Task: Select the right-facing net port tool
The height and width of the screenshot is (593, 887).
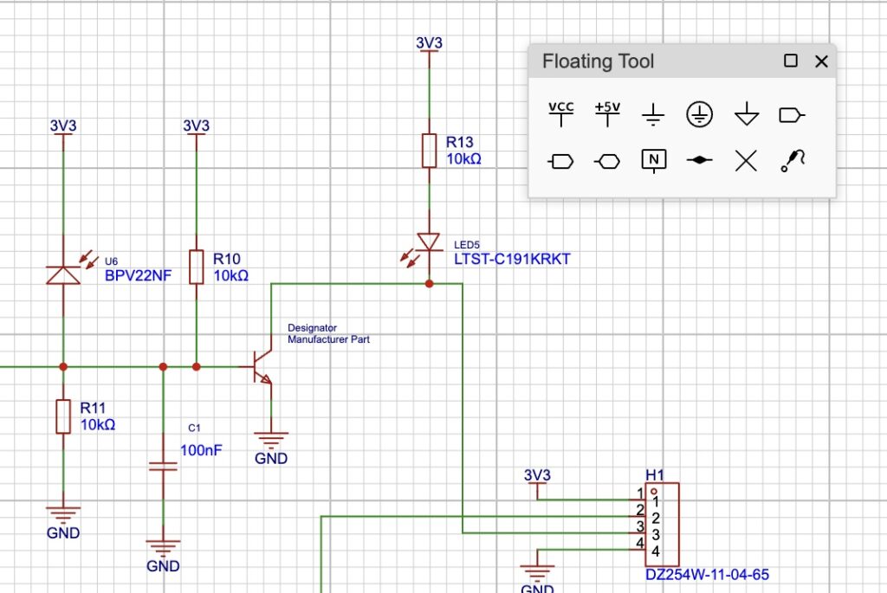Action: click(791, 113)
